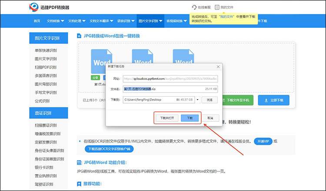
Task: Click document icon beside JPG转换成Word heading
Action: tap(79, 36)
